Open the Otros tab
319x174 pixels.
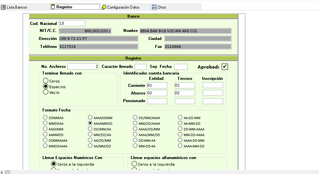click(162, 7)
